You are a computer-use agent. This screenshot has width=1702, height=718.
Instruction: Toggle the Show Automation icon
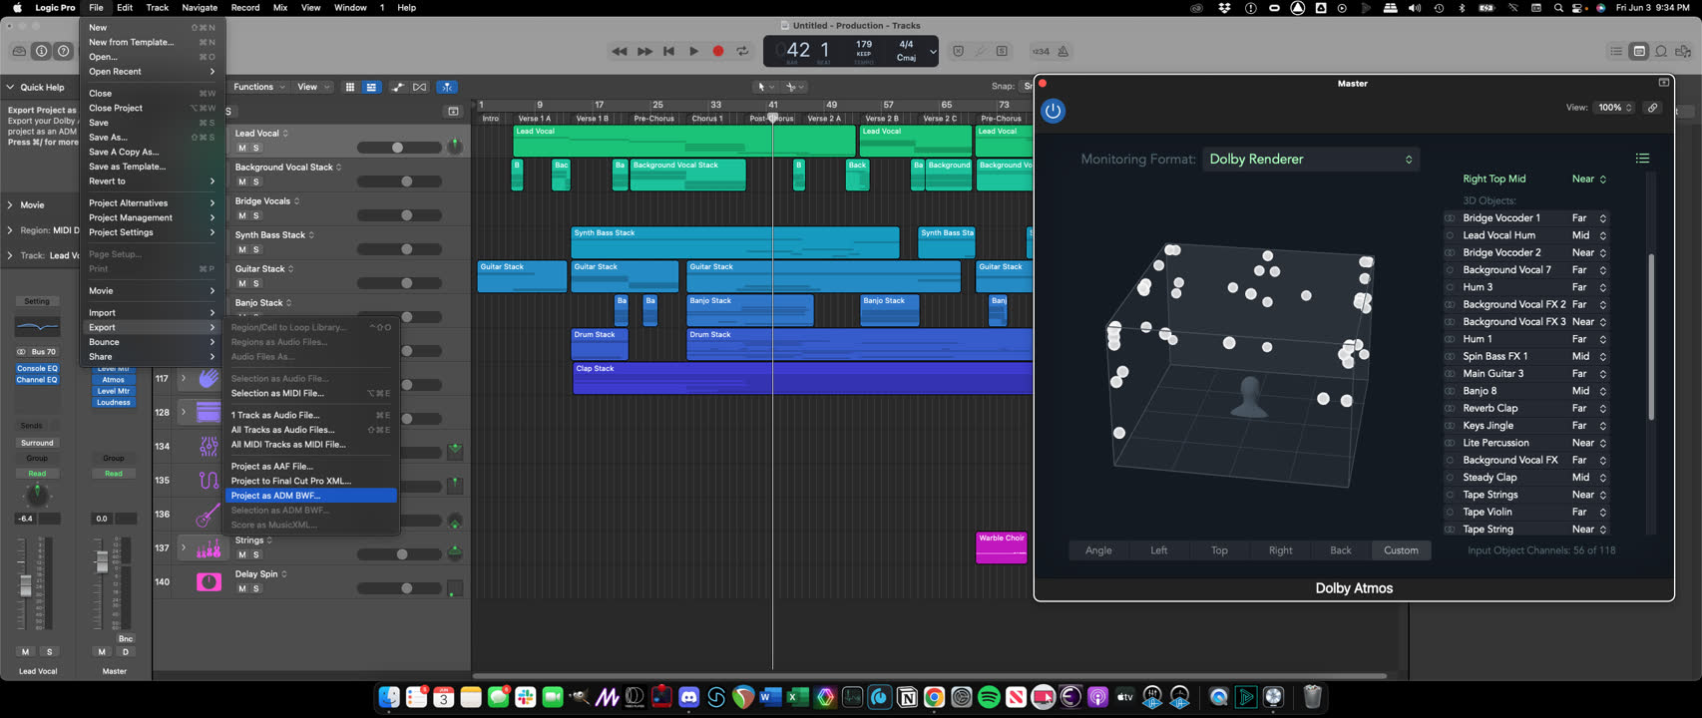point(398,87)
